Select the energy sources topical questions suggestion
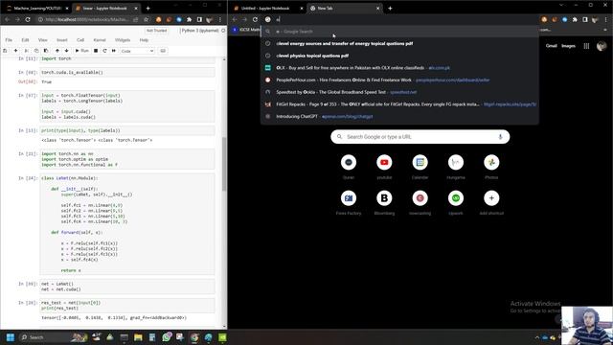 coord(399,43)
